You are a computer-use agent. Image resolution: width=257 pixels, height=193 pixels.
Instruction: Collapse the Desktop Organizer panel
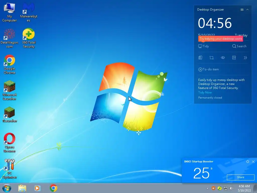click(247, 10)
